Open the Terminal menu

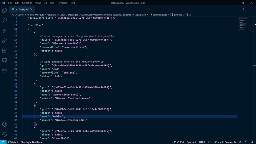tap(62, 3)
